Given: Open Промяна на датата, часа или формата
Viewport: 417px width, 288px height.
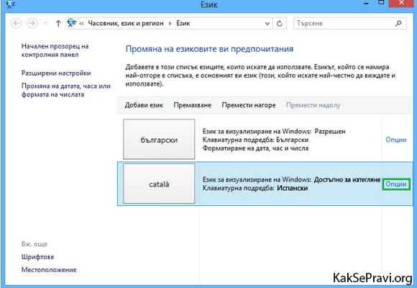Looking at the screenshot, I should (66, 90).
